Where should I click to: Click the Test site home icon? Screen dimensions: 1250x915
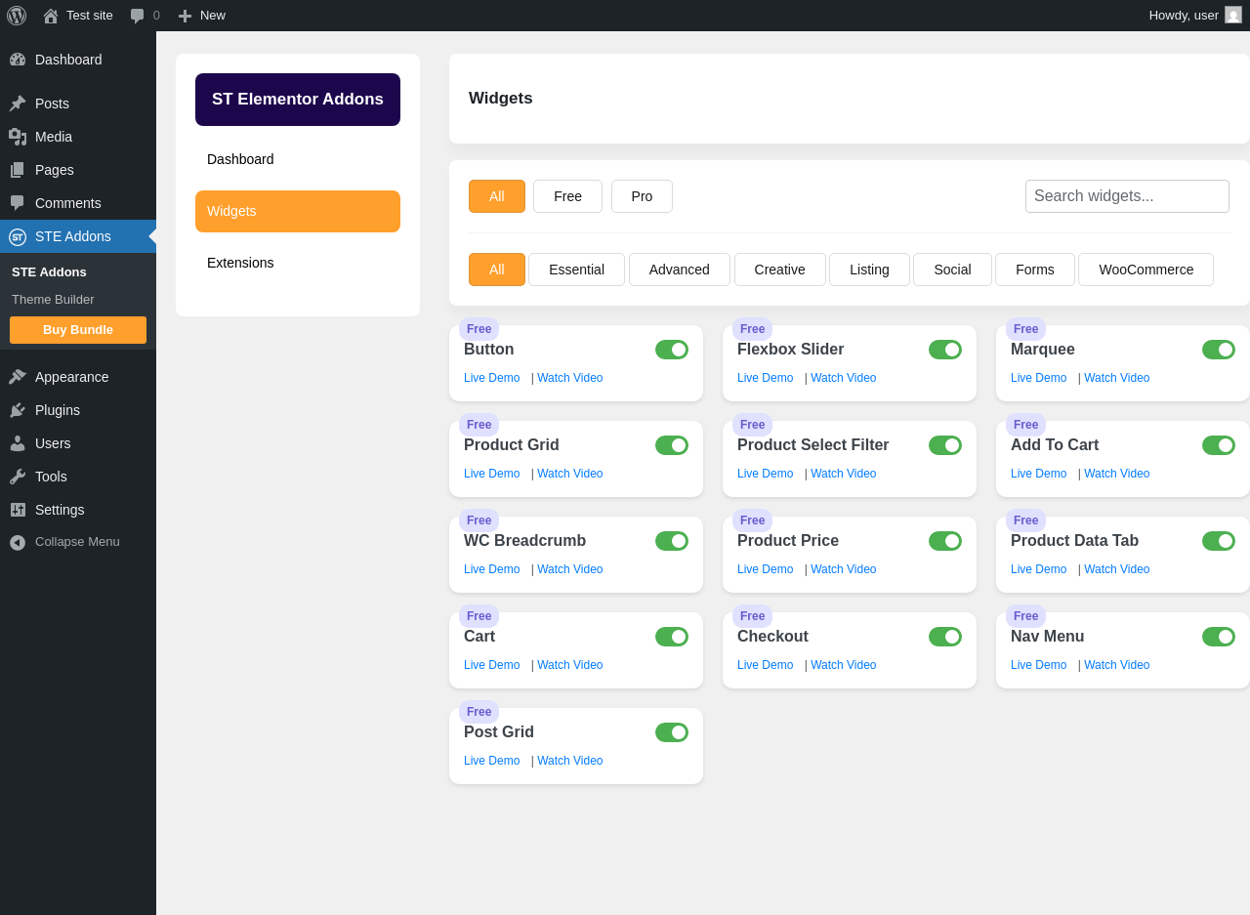pos(51,16)
